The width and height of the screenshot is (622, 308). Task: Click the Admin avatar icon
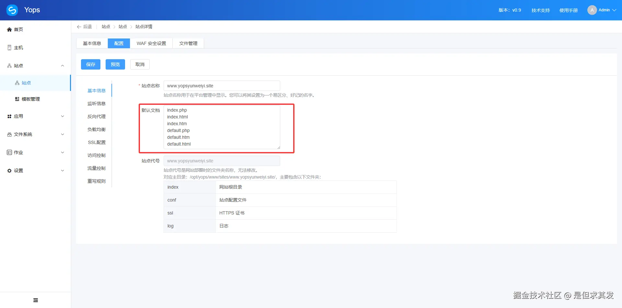(x=592, y=10)
